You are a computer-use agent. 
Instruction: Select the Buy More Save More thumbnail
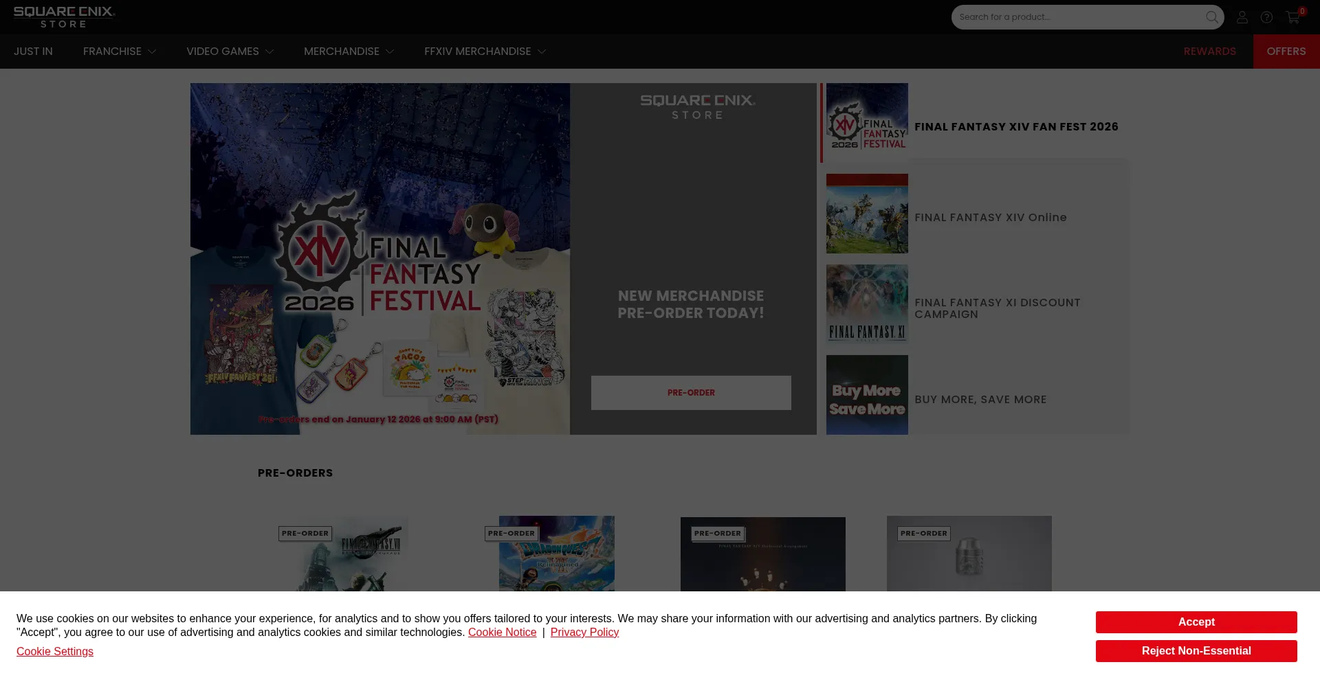[x=867, y=395]
